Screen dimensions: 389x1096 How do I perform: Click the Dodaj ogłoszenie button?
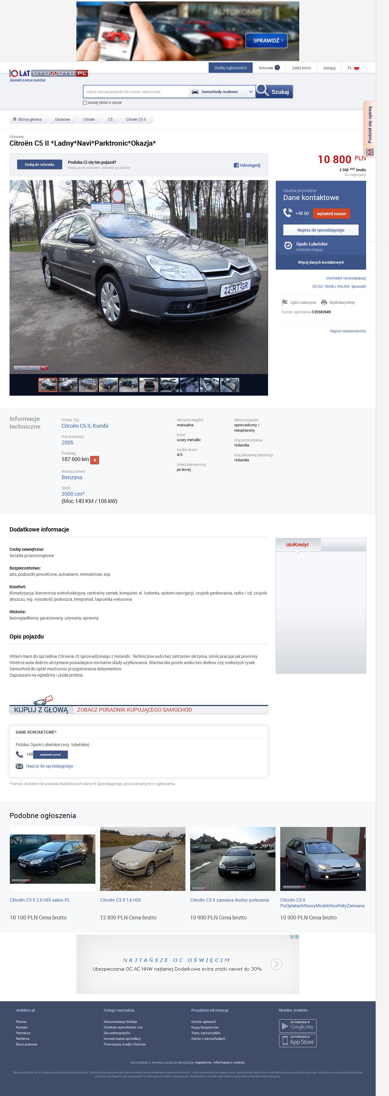(230, 68)
